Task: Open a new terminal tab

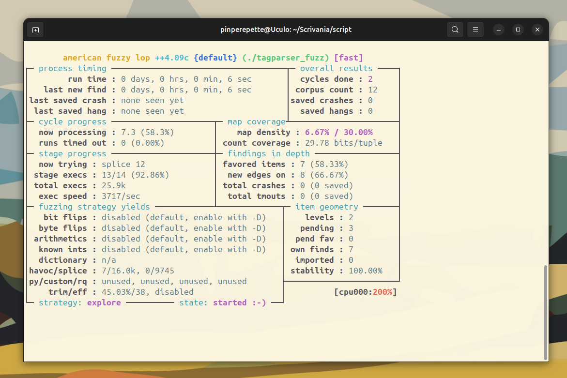Action: tap(35, 29)
